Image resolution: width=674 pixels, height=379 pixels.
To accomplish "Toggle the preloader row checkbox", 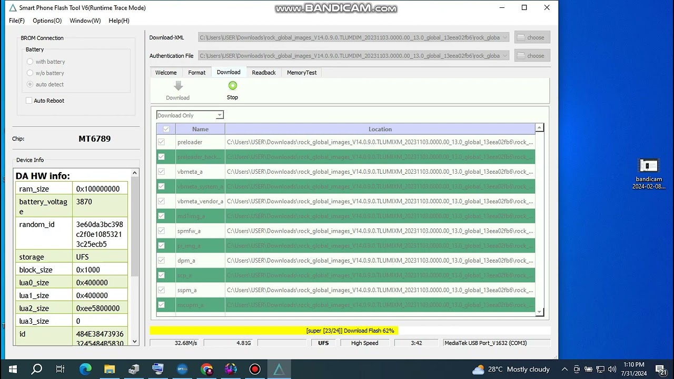I will (x=161, y=142).
